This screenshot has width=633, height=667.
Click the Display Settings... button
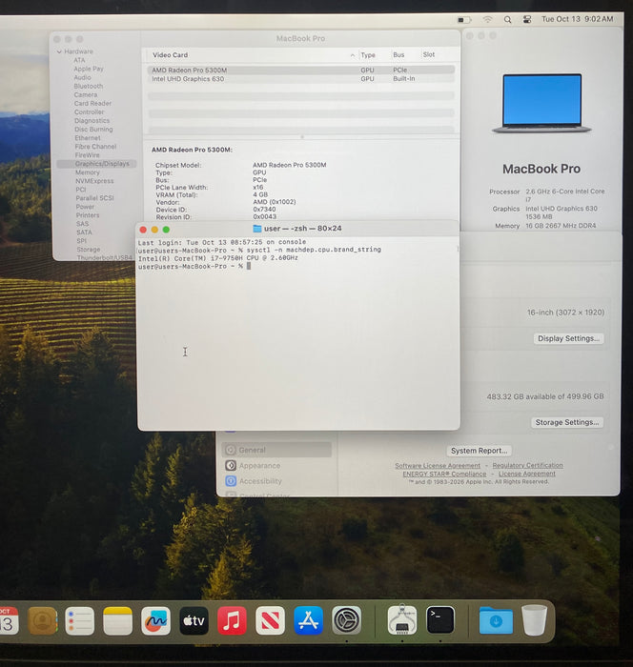[568, 338]
